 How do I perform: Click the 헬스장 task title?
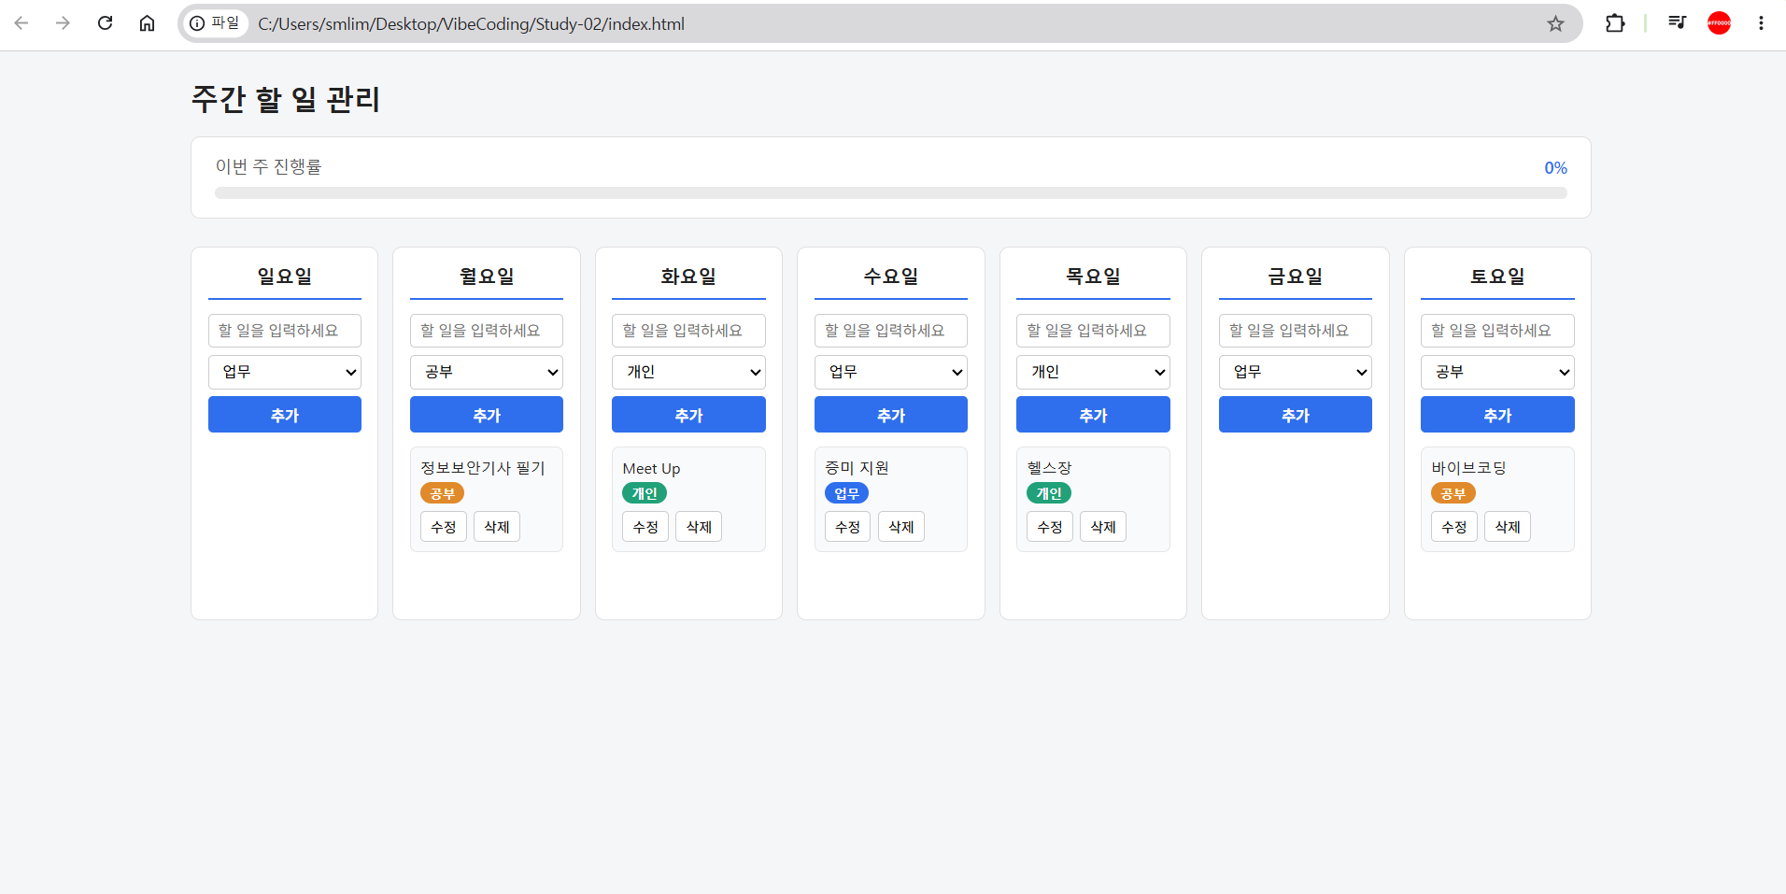(x=1049, y=468)
